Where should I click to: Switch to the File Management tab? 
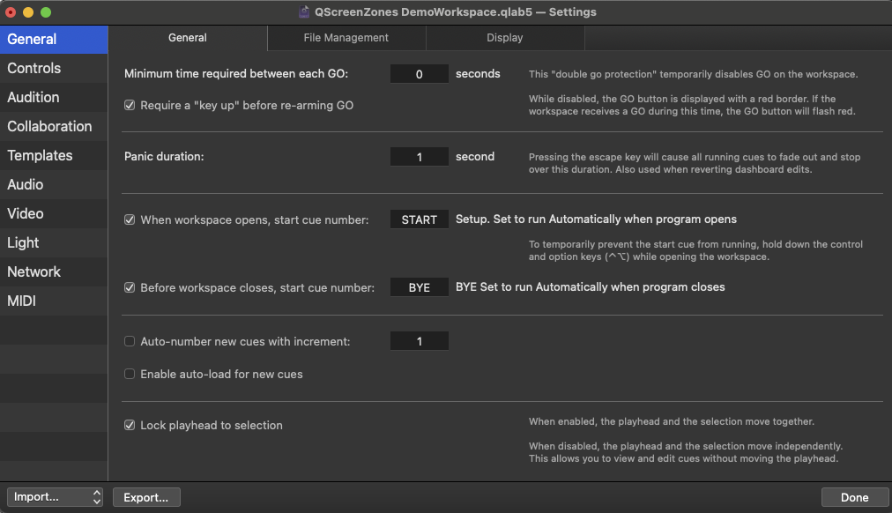coord(346,38)
